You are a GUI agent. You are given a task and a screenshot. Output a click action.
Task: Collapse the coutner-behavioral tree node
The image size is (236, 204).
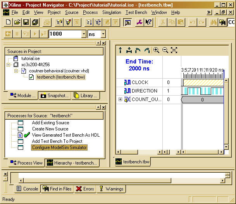[x=16, y=71]
